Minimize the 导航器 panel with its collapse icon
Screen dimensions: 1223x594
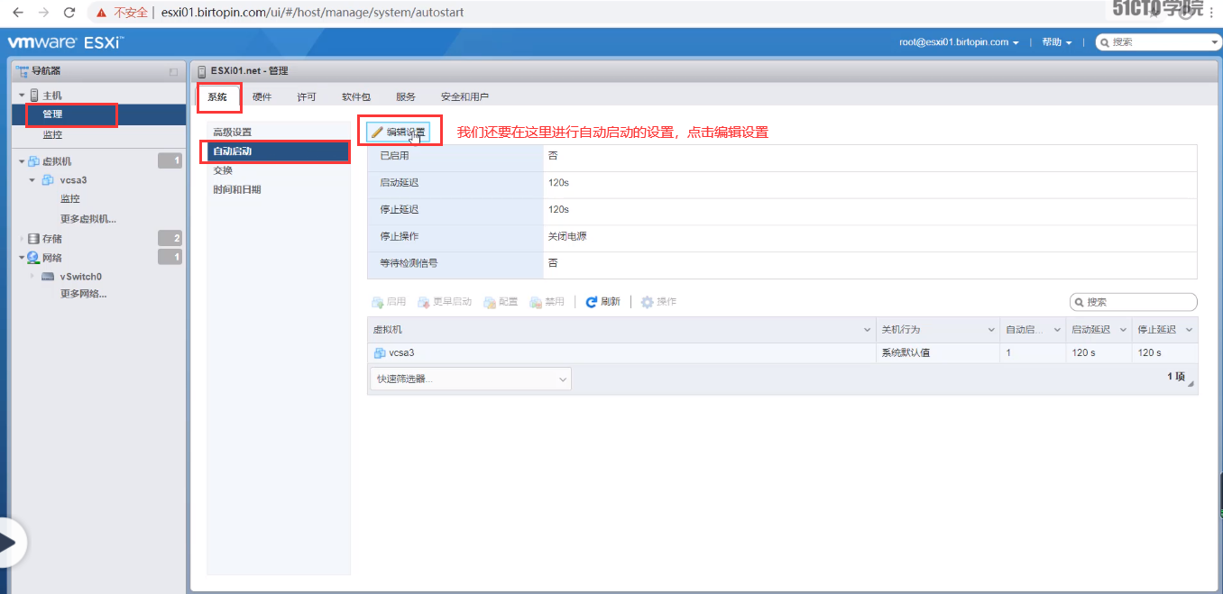(x=174, y=72)
